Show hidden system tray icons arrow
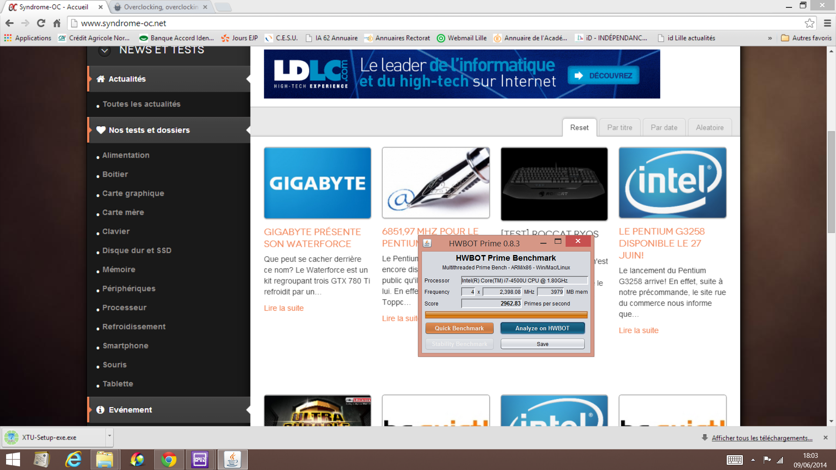Viewport: 836px width, 470px height. pos(753,460)
